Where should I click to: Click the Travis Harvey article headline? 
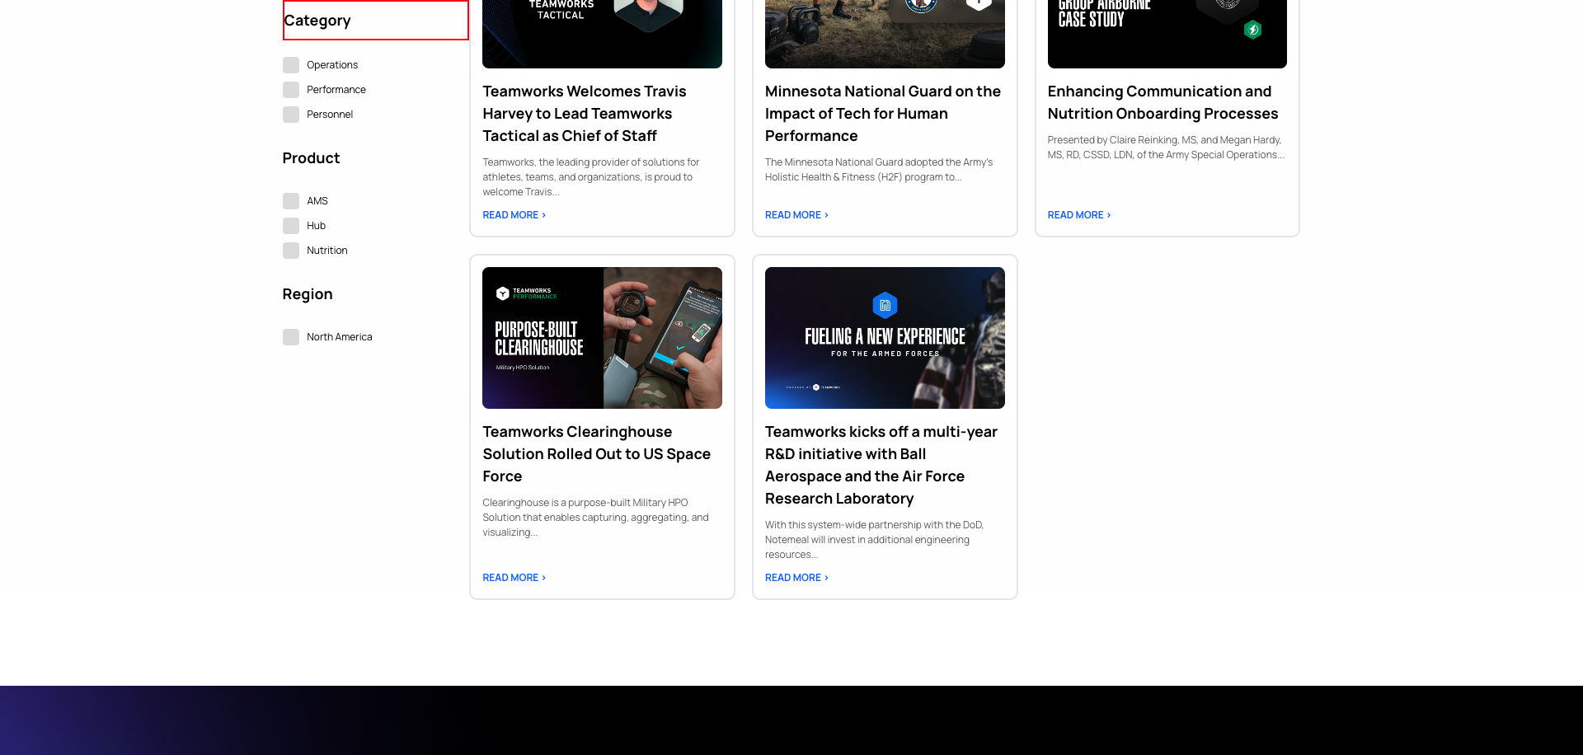point(584,113)
